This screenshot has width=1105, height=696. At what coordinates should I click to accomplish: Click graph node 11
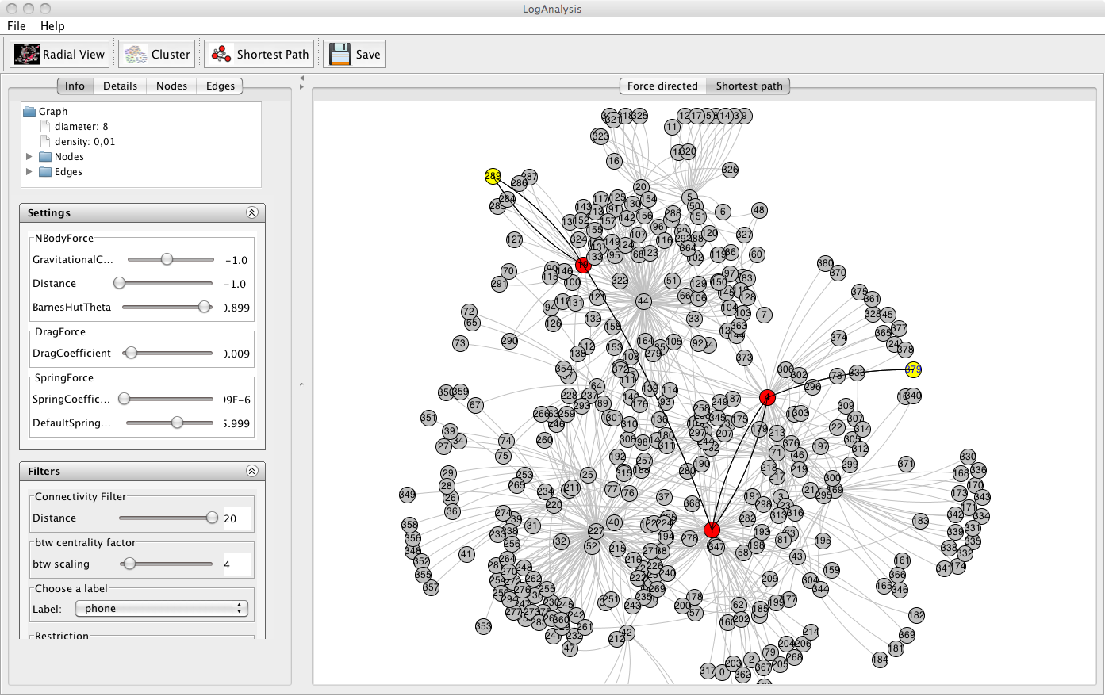point(672,127)
